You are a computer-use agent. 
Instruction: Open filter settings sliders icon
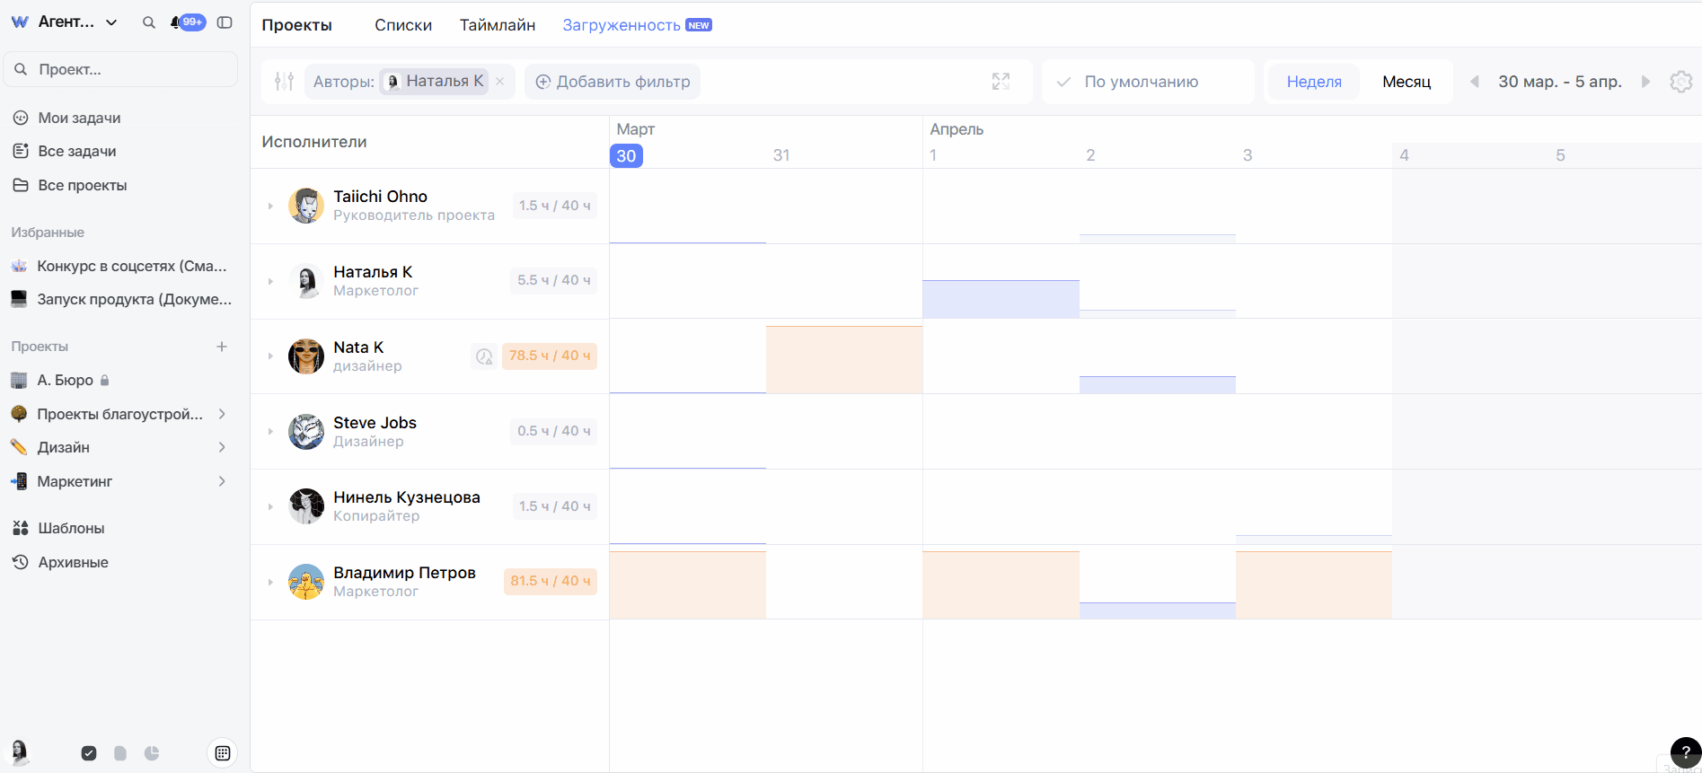point(284,82)
